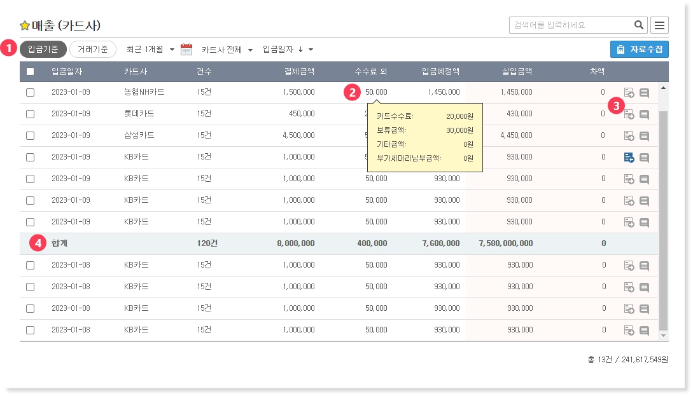Click comment icon in 삼성카드 row
The height and width of the screenshot is (396, 693).
pyautogui.click(x=644, y=136)
